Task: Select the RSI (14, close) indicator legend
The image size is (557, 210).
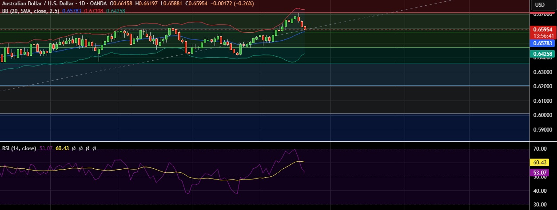Action: tap(19, 148)
